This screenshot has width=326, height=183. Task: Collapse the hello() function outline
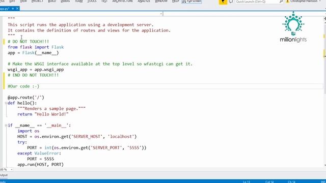tap(6, 103)
